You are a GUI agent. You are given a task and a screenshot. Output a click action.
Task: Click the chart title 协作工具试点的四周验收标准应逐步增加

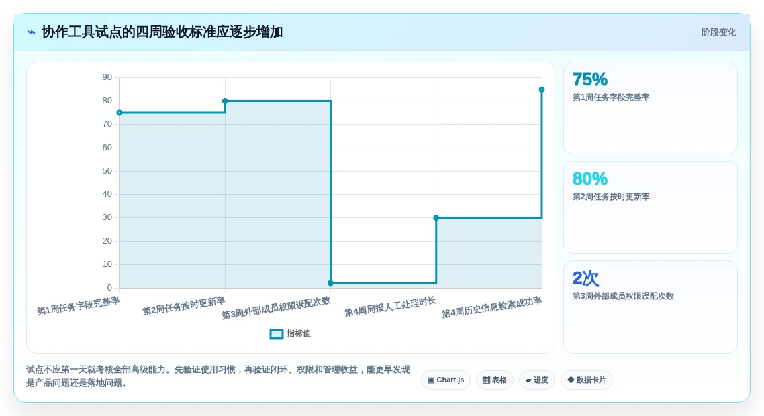pyautogui.click(x=162, y=32)
